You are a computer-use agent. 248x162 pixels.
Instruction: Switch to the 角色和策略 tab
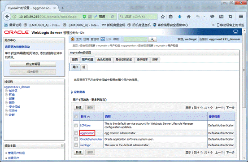click(x=104, y=60)
